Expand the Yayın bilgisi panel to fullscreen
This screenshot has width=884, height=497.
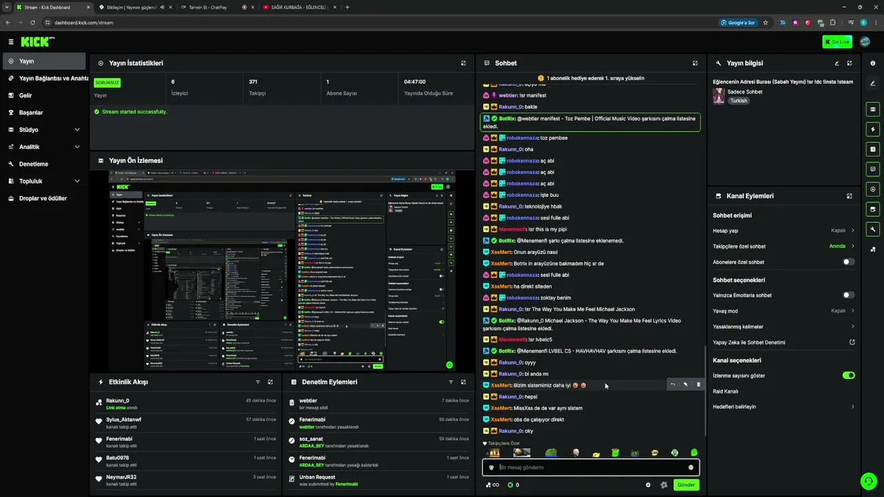click(849, 63)
